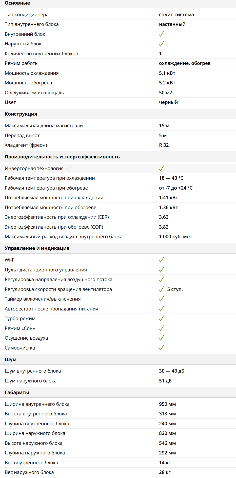
Task: Click the Осушение воздуха checkmark
Action: pos(161,338)
